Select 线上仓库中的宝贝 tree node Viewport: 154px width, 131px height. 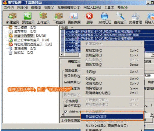pyautogui.click(x=27, y=40)
